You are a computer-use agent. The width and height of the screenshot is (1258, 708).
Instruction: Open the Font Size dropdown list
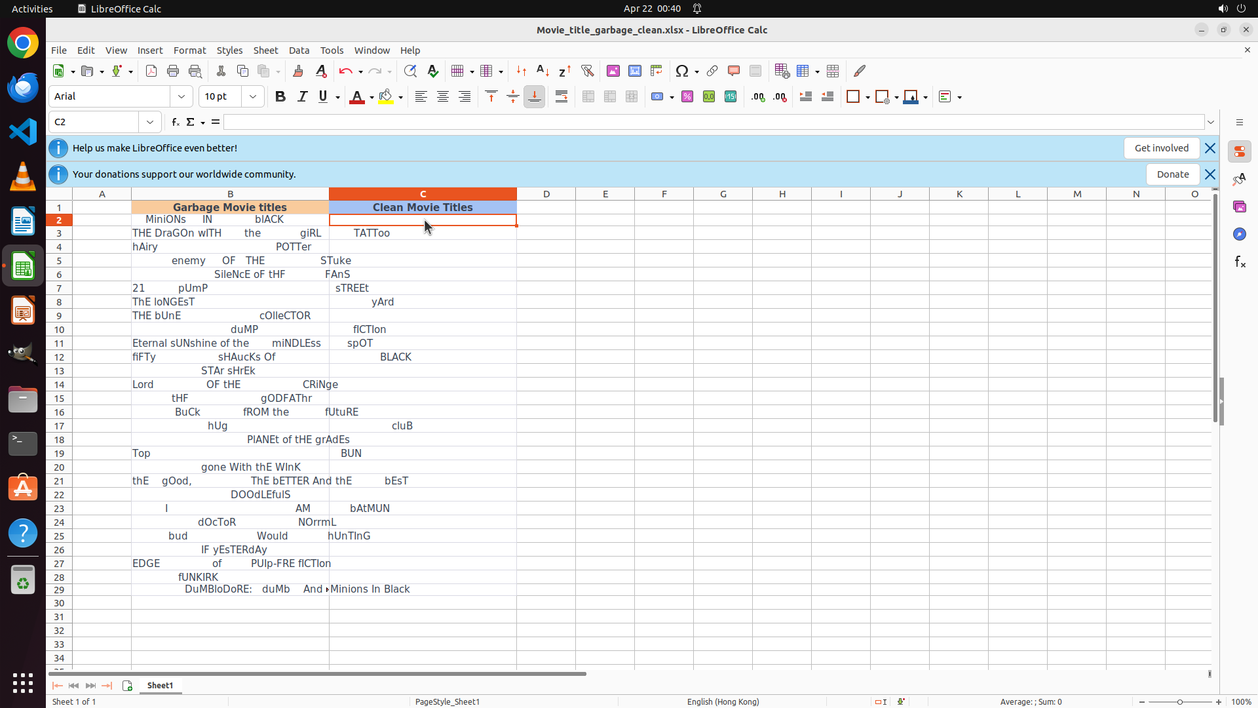tap(253, 96)
